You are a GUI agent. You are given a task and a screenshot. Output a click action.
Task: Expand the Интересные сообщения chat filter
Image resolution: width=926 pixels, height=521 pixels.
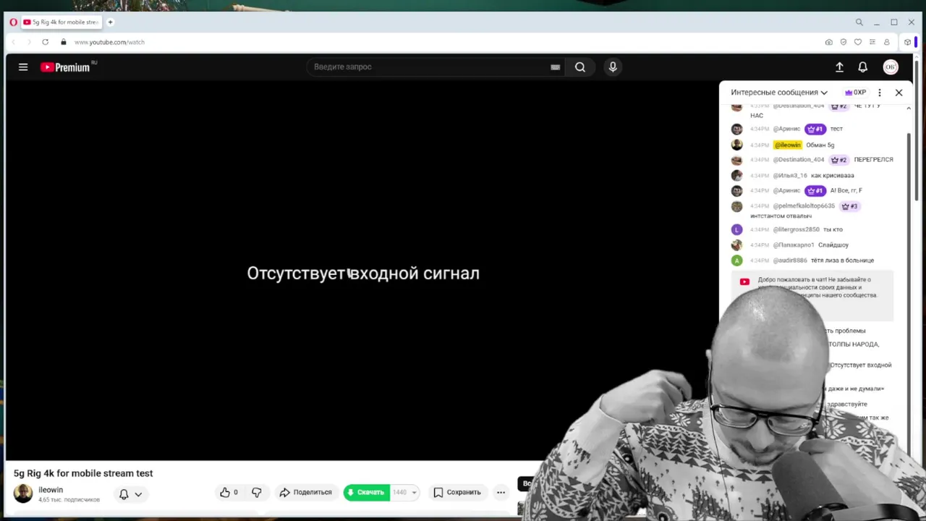pyautogui.click(x=778, y=93)
